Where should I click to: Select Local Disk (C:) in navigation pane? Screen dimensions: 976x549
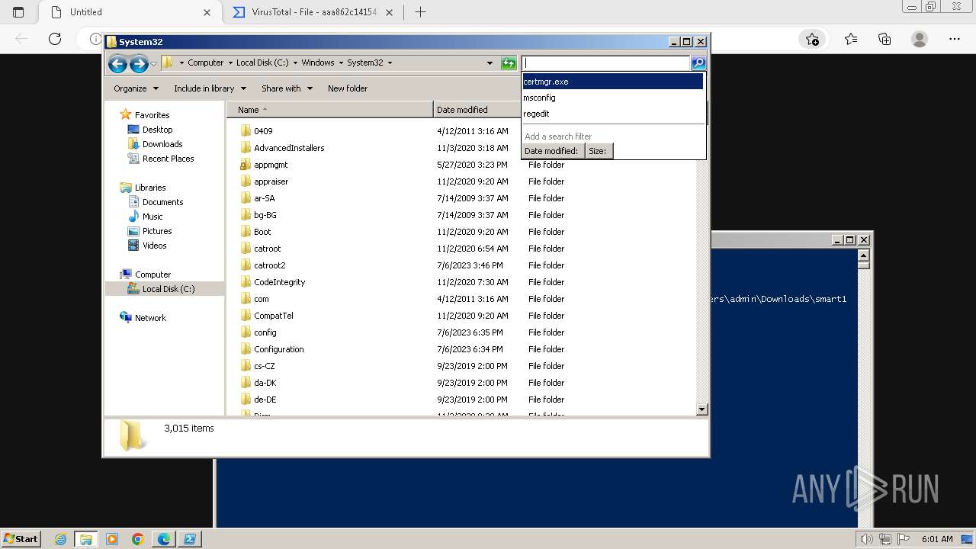point(168,289)
